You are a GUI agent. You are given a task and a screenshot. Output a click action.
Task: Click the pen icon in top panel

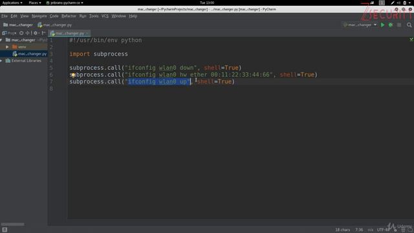(x=393, y=3)
